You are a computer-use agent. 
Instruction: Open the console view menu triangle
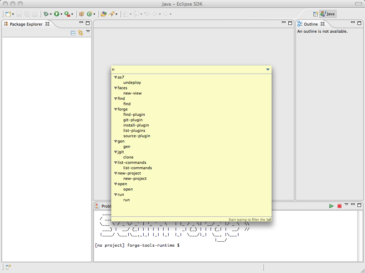coord(346,204)
